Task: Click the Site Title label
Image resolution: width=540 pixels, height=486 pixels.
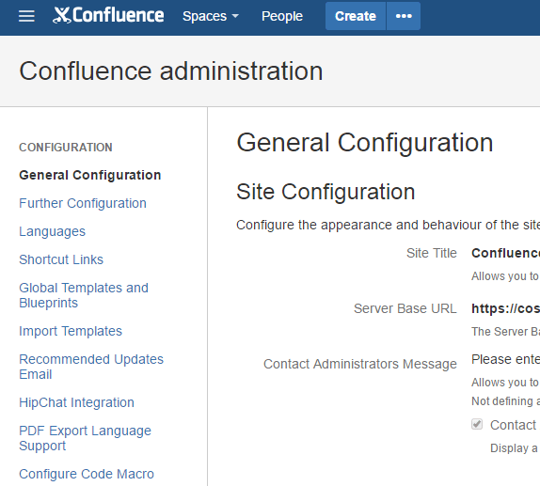Action: click(432, 253)
